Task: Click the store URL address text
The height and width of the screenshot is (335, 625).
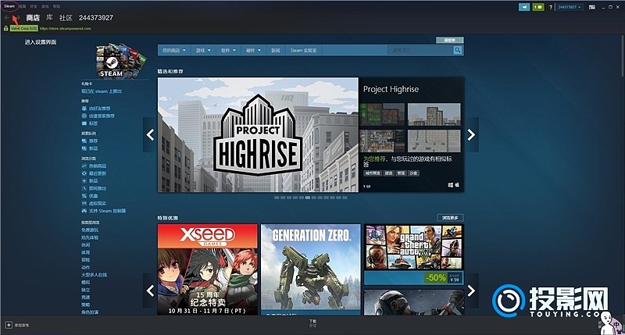Action: [x=66, y=29]
